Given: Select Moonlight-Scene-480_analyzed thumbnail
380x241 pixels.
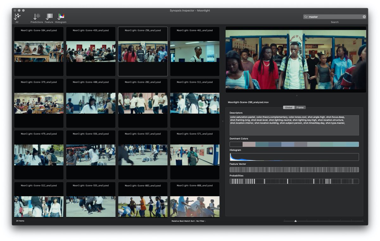Looking at the screenshot, I should (91, 103).
